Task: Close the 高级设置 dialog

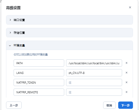Action: tap(130, 7)
